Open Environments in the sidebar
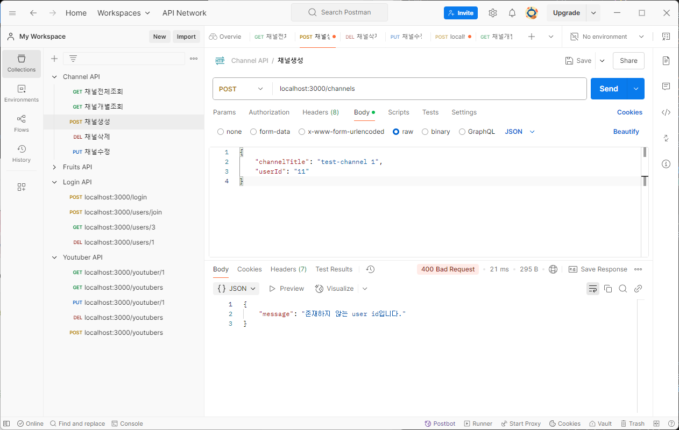Screen dimensions: 679x430 pyautogui.click(x=22, y=94)
